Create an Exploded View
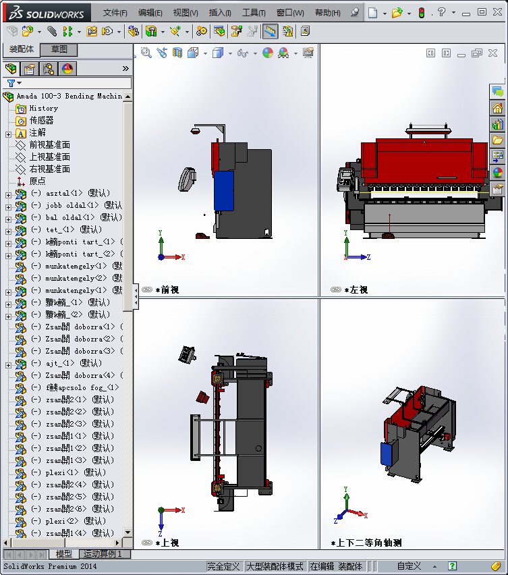 [x=236, y=31]
